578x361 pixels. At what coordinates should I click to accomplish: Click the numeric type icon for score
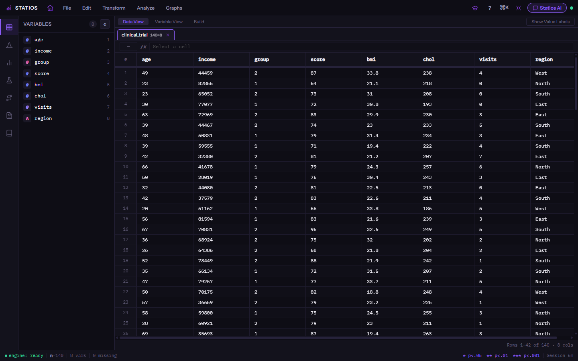tap(27, 73)
